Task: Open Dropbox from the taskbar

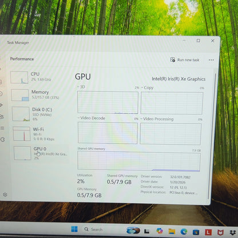Action: pos(233,233)
